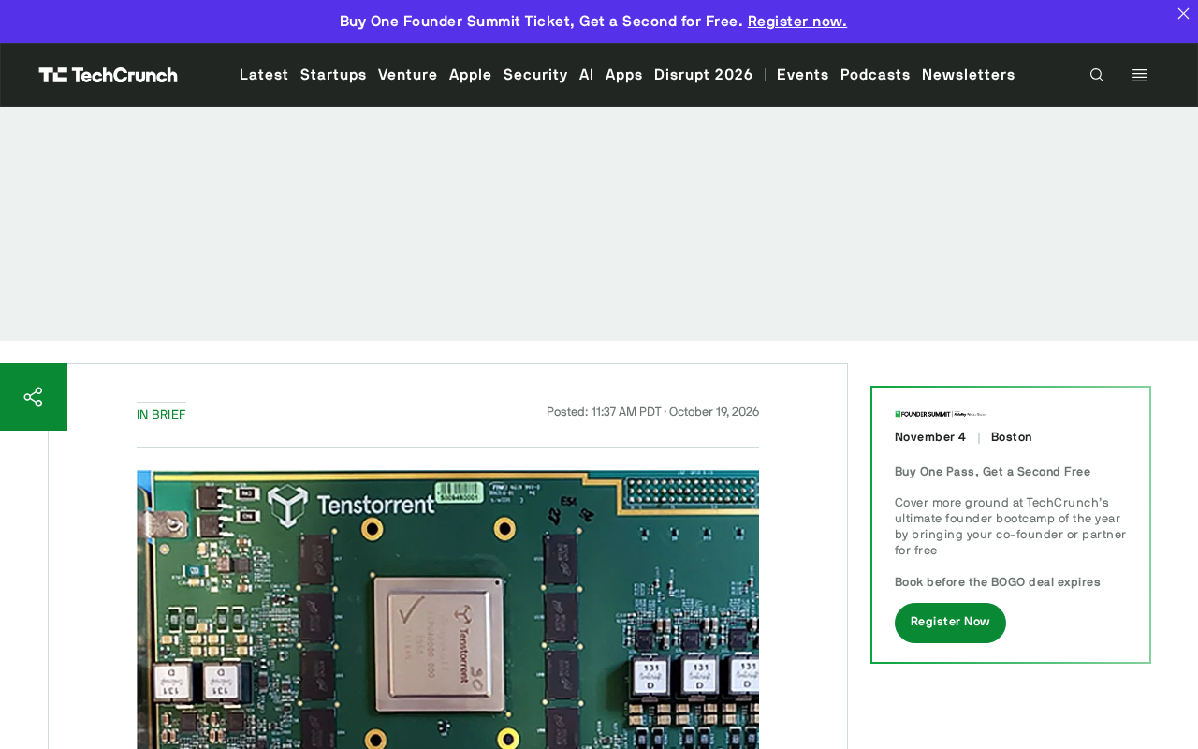Go to Startups section
Image resolution: width=1198 pixels, height=749 pixels.
[333, 75]
